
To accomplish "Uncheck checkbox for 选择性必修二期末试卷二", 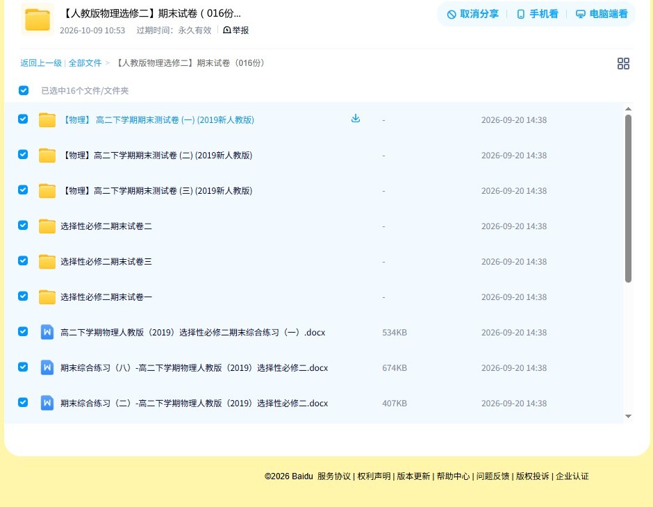I will pos(23,225).
